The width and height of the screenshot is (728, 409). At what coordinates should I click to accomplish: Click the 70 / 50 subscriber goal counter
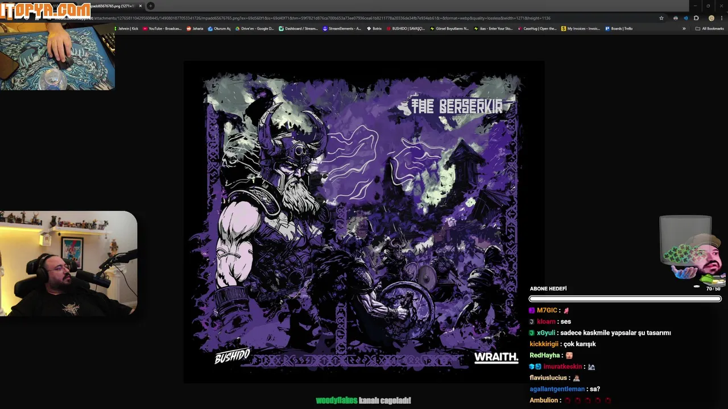(x=713, y=289)
